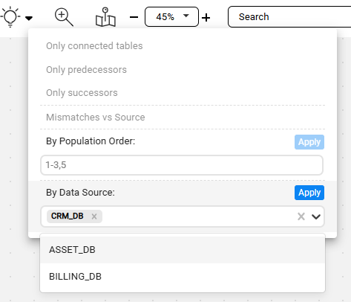Click Apply next to By Data Source
351x302 pixels.
tap(309, 193)
